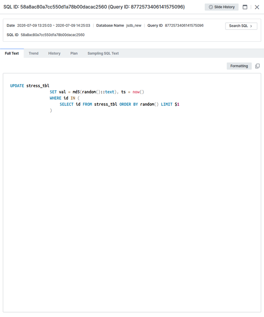This screenshot has width=264, height=317.
Task: Switch to the Sampling SQL Text tab
Action: point(103,53)
